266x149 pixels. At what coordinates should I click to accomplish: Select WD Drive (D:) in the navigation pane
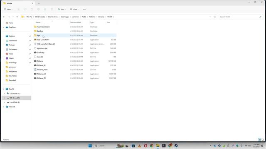point(17,98)
